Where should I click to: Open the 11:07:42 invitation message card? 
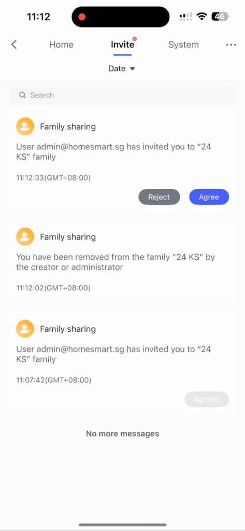(122, 362)
